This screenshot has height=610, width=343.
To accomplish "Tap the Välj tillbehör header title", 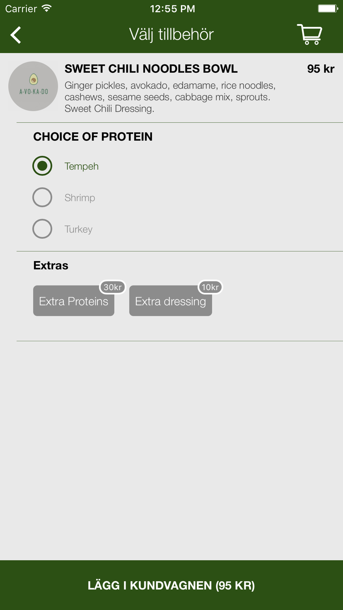I will 171,34.
